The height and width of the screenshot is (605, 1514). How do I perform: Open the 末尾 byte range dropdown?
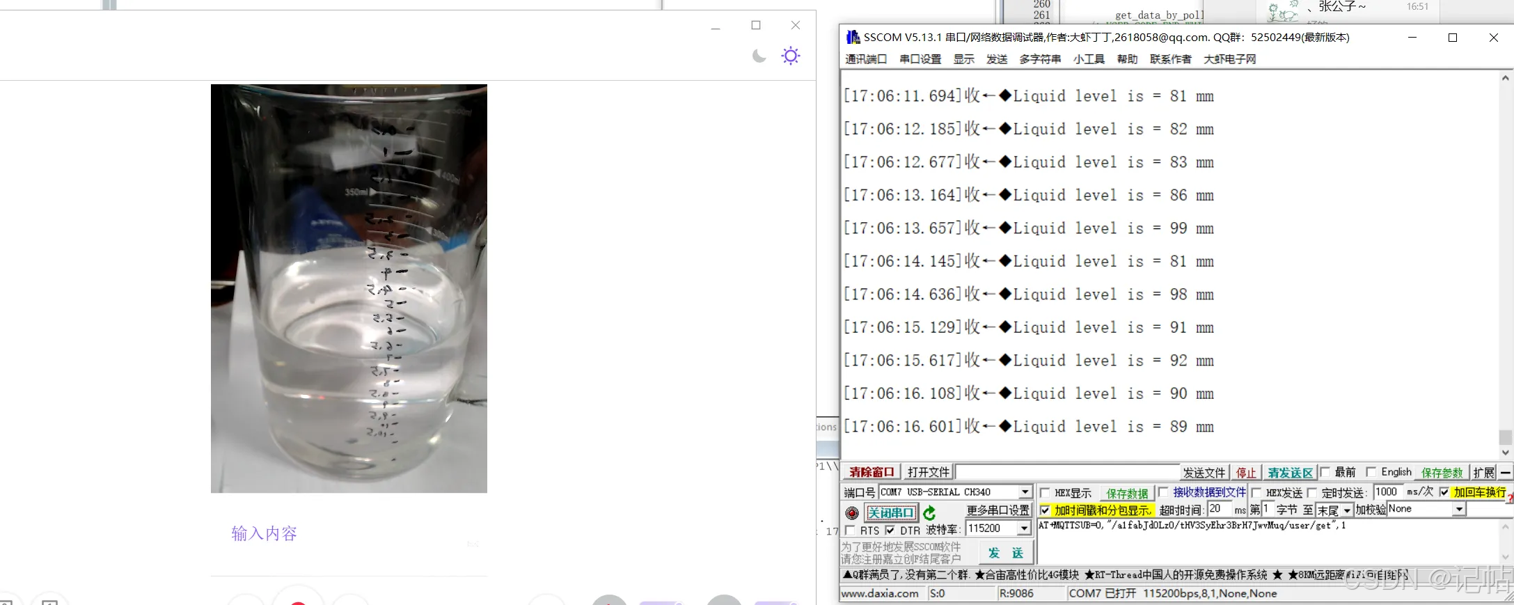(1348, 510)
